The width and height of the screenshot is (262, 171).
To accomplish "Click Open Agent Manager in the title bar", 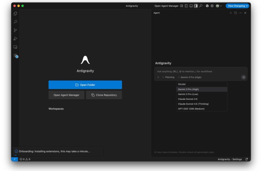I will click(167, 6).
